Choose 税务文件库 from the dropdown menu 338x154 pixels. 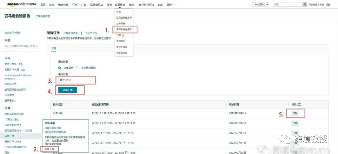(x=122, y=53)
